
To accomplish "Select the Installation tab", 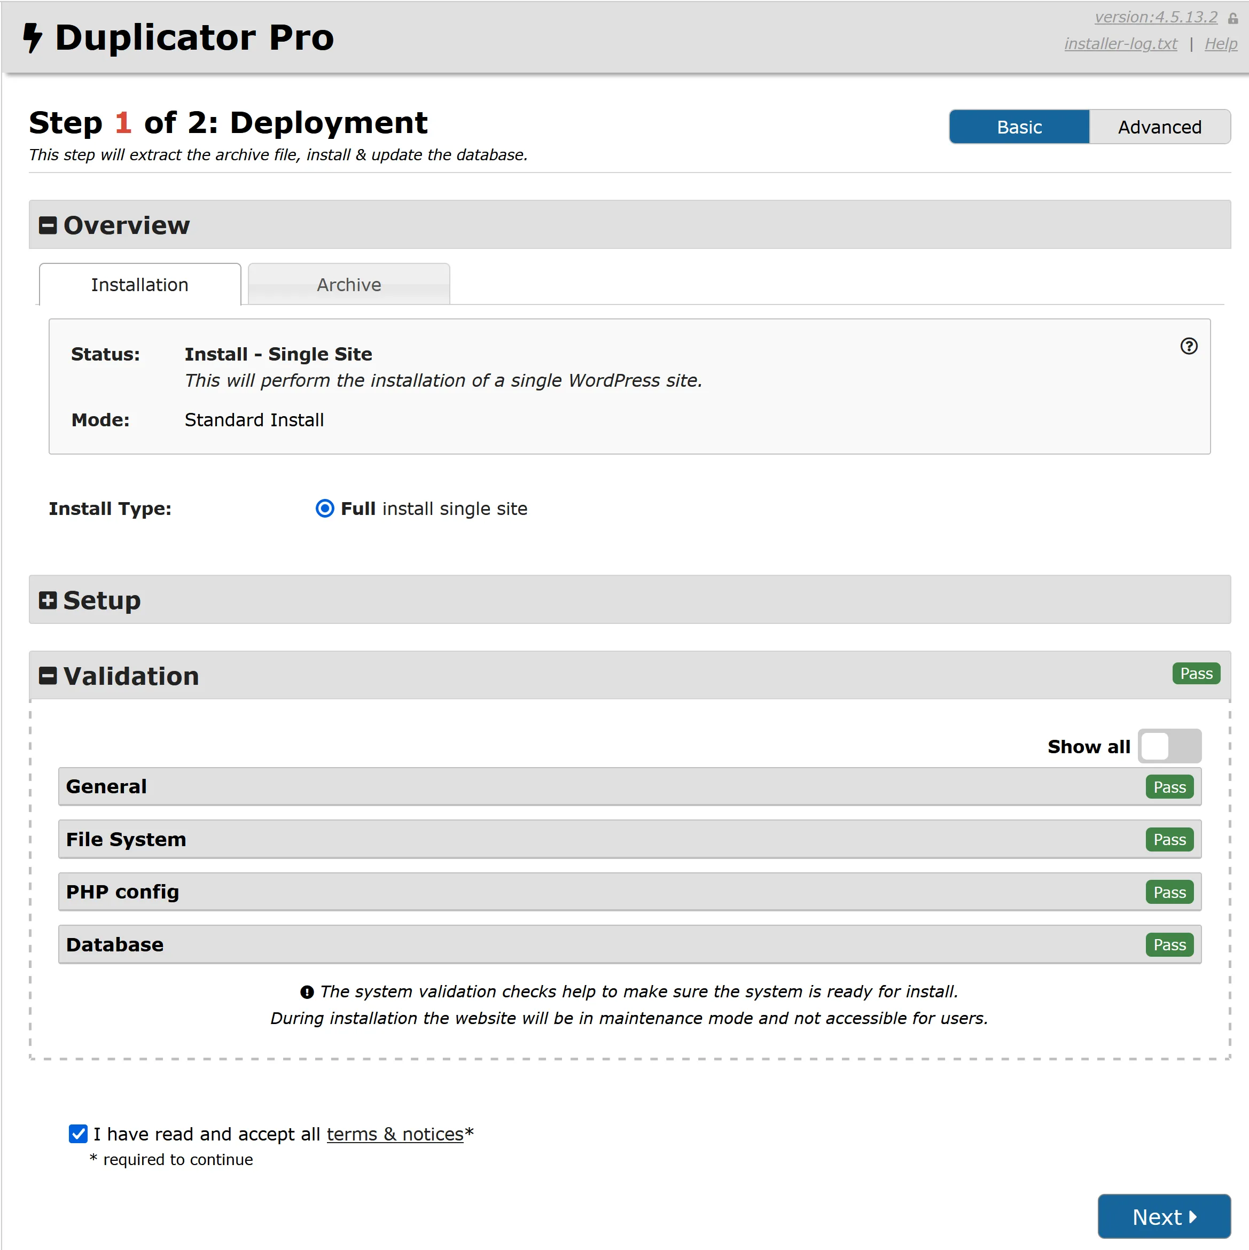I will coord(139,284).
